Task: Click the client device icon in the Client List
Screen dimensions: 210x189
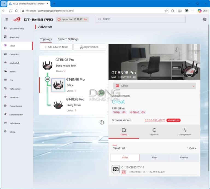Action: click(x=116, y=169)
